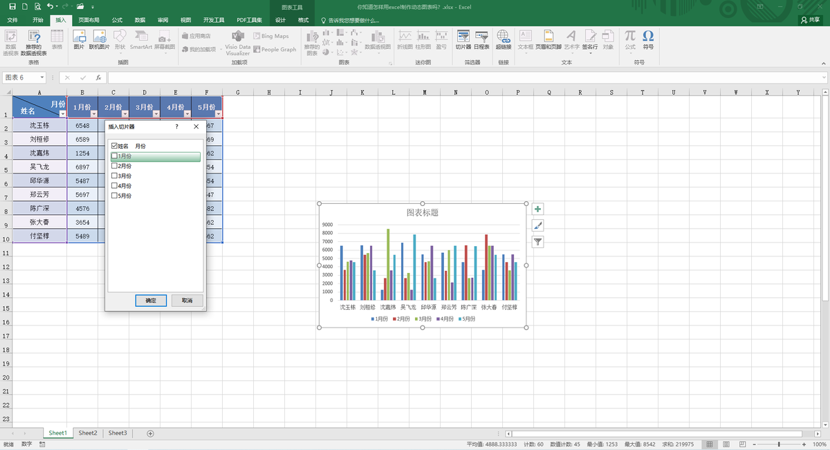This screenshot has width=830, height=450.
Task: Open the filter dropdown in 1月份 header
Action: coord(93,114)
